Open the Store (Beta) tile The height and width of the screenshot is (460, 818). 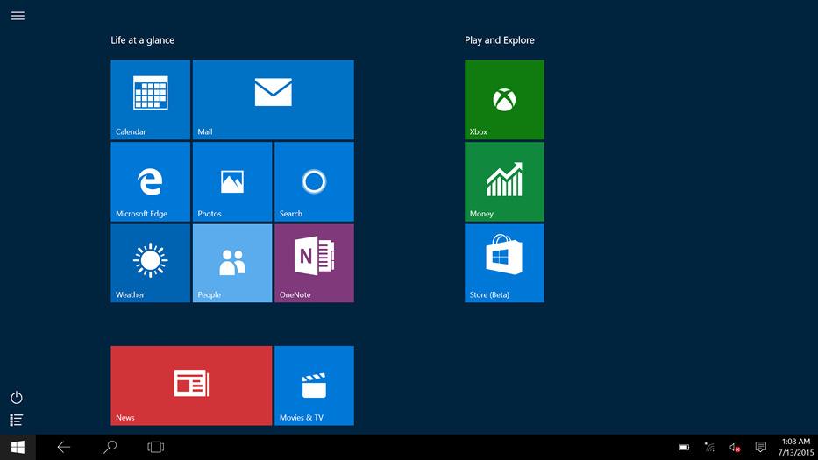coord(504,264)
